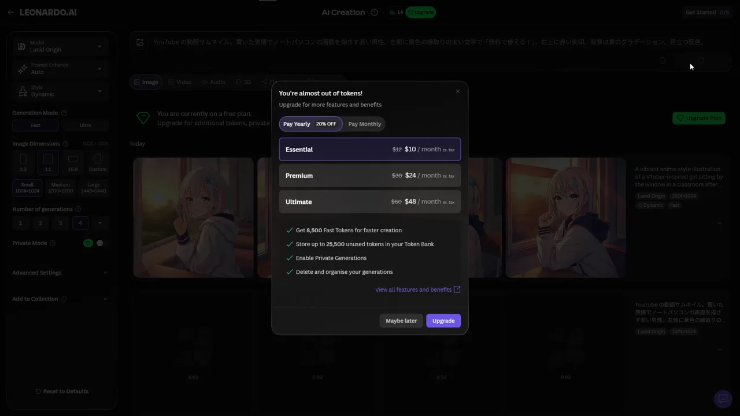Open the View all features and benefits link
Viewport: 740px width, 416px height.
(x=413, y=289)
